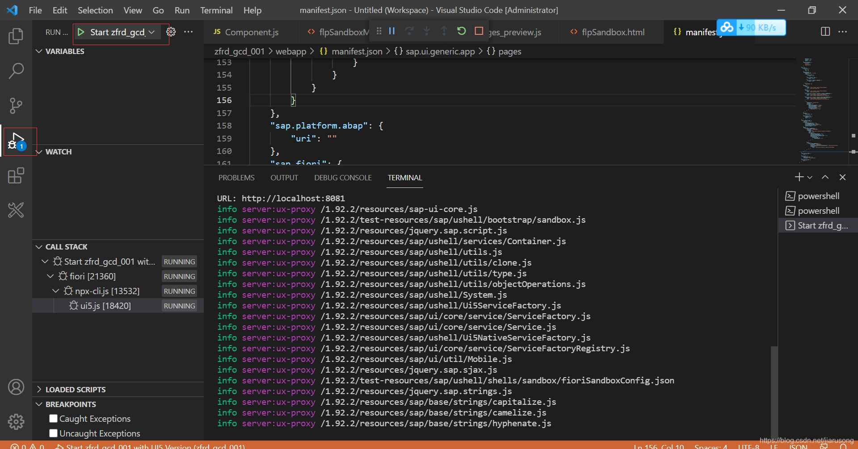Switch to TERMINAL panel tab
The height and width of the screenshot is (449, 858).
[x=405, y=178]
